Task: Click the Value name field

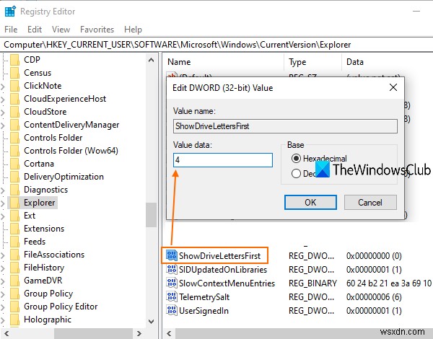Action: 285,126
